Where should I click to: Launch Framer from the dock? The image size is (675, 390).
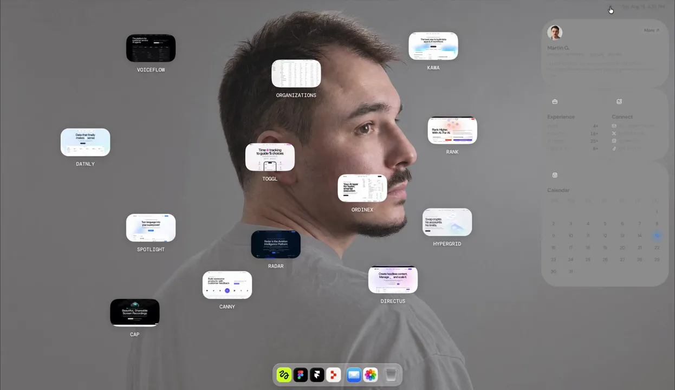(x=317, y=375)
